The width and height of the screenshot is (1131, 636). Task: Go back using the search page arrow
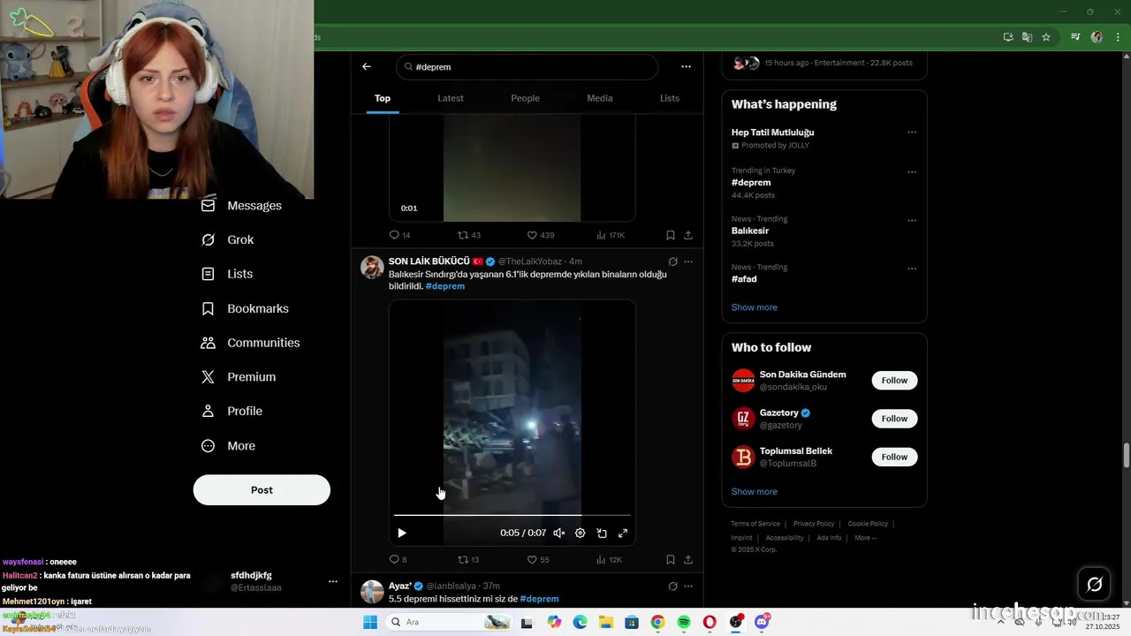367,66
